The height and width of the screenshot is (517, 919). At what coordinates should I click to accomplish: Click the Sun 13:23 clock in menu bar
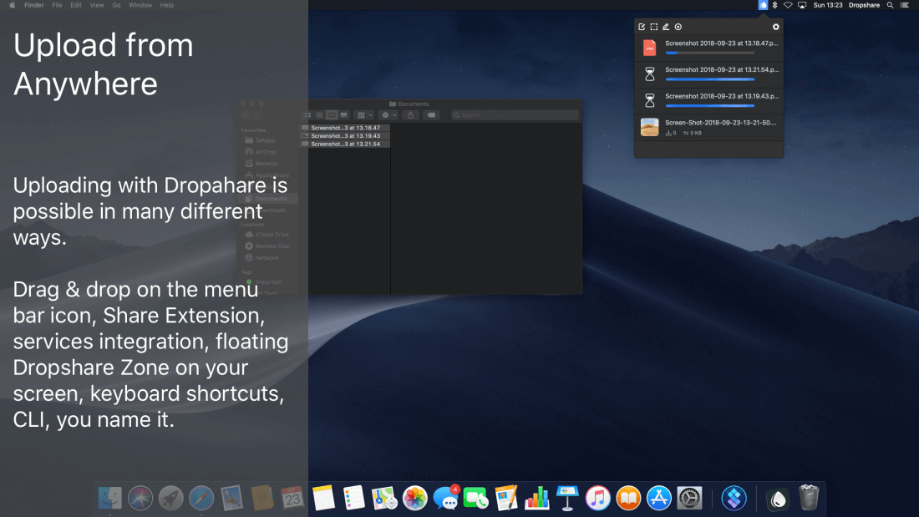[x=828, y=5]
